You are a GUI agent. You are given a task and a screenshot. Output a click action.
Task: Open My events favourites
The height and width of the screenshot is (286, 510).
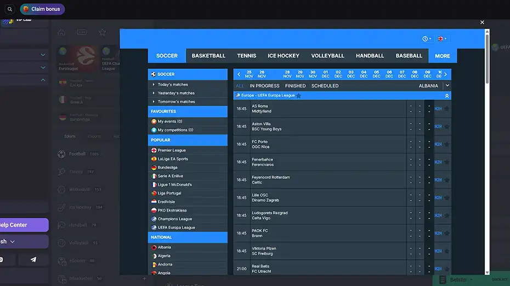pyautogui.click(x=188, y=121)
